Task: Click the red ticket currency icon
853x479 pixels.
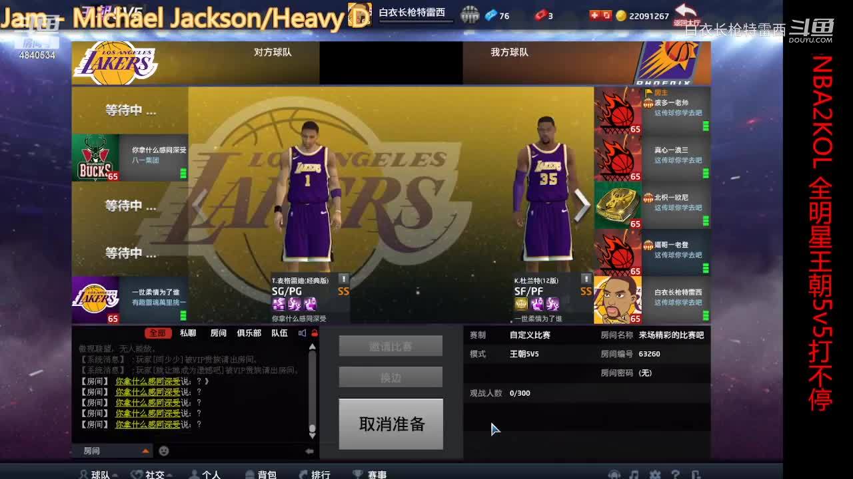Action: [540, 15]
